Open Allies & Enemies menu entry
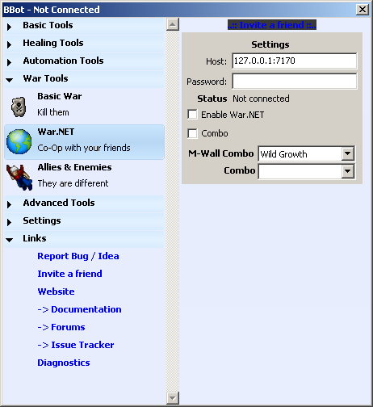Image resolution: width=373 pixels, height=407 pixels. (x=84, y=177)
